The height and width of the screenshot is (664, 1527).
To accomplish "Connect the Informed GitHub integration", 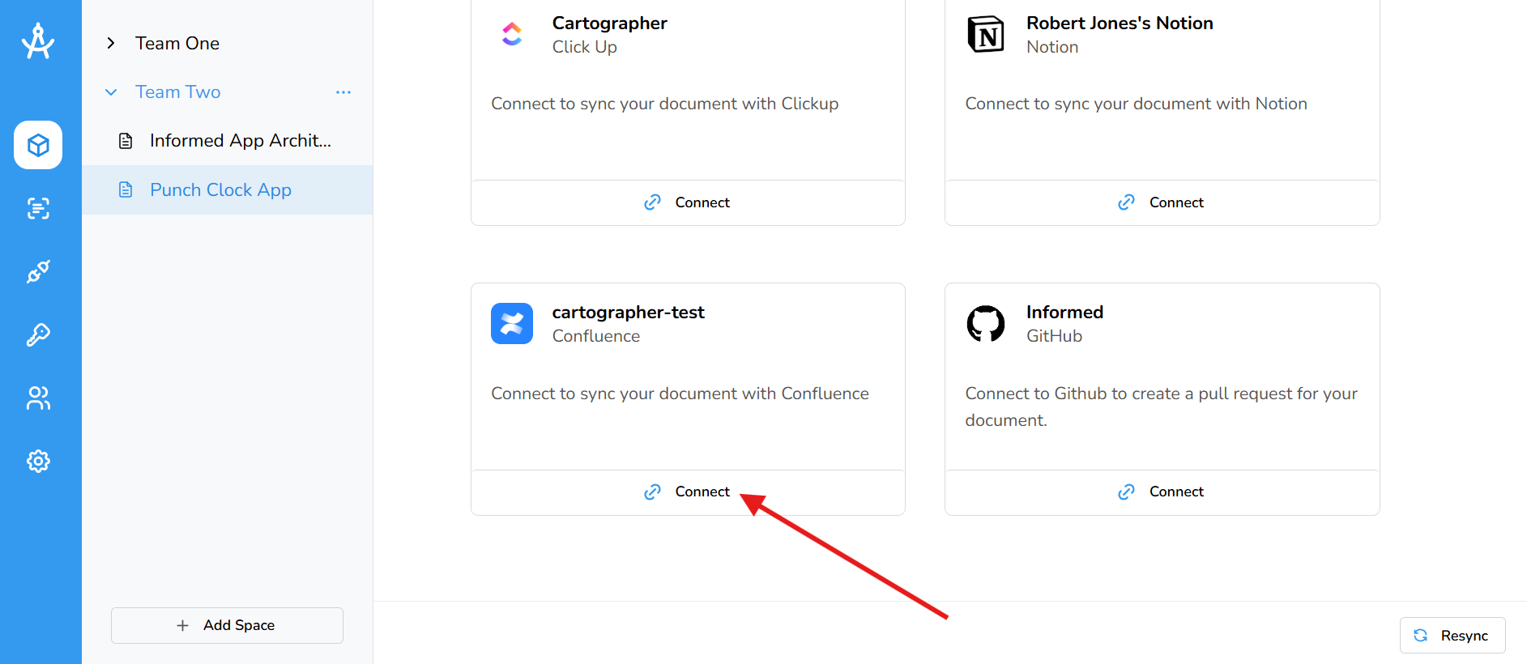I will point(1162,492).
